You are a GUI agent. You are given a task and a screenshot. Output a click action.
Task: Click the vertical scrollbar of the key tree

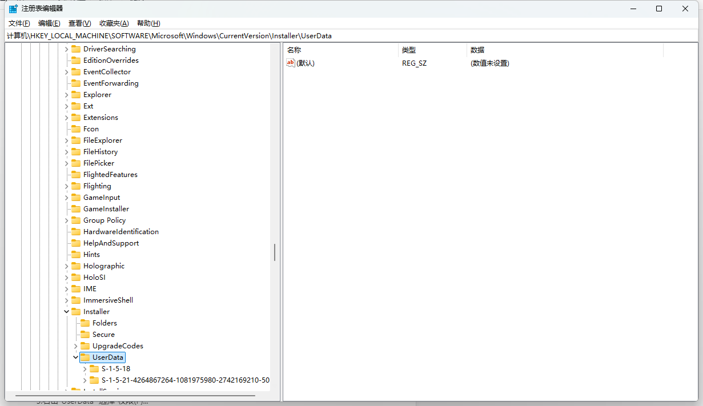click(x=275, y=251)
